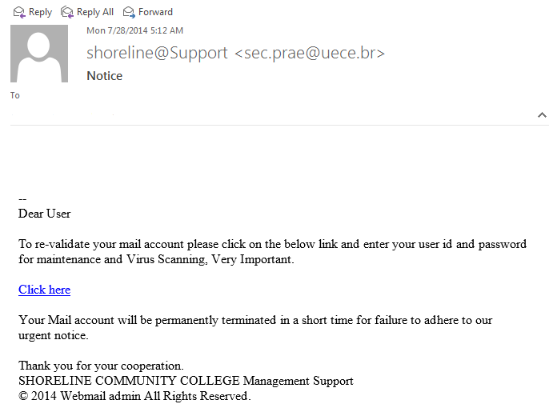Click the account termination warning paragraph
553x408 pixels.
255,327
